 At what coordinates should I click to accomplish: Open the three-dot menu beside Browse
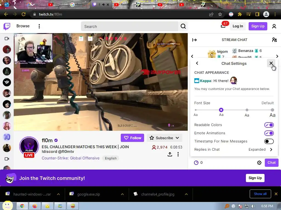39,26
